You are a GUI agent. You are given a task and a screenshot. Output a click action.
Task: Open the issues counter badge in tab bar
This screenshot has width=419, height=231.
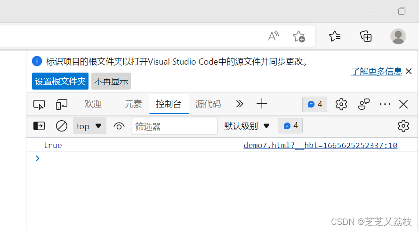[x=314, y=104]
